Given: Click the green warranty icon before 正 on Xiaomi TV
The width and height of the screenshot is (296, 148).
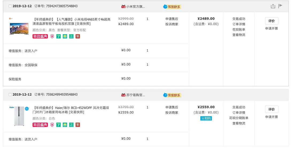Looking at the screenshot, I should tap(65, 36).
